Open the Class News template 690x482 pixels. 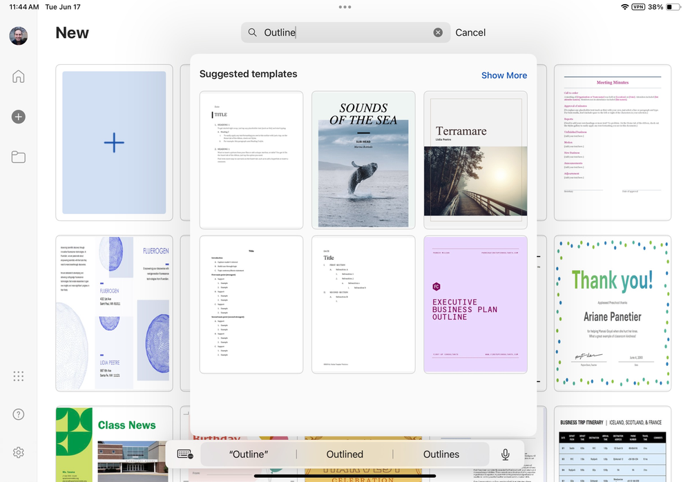coord(114,444)
